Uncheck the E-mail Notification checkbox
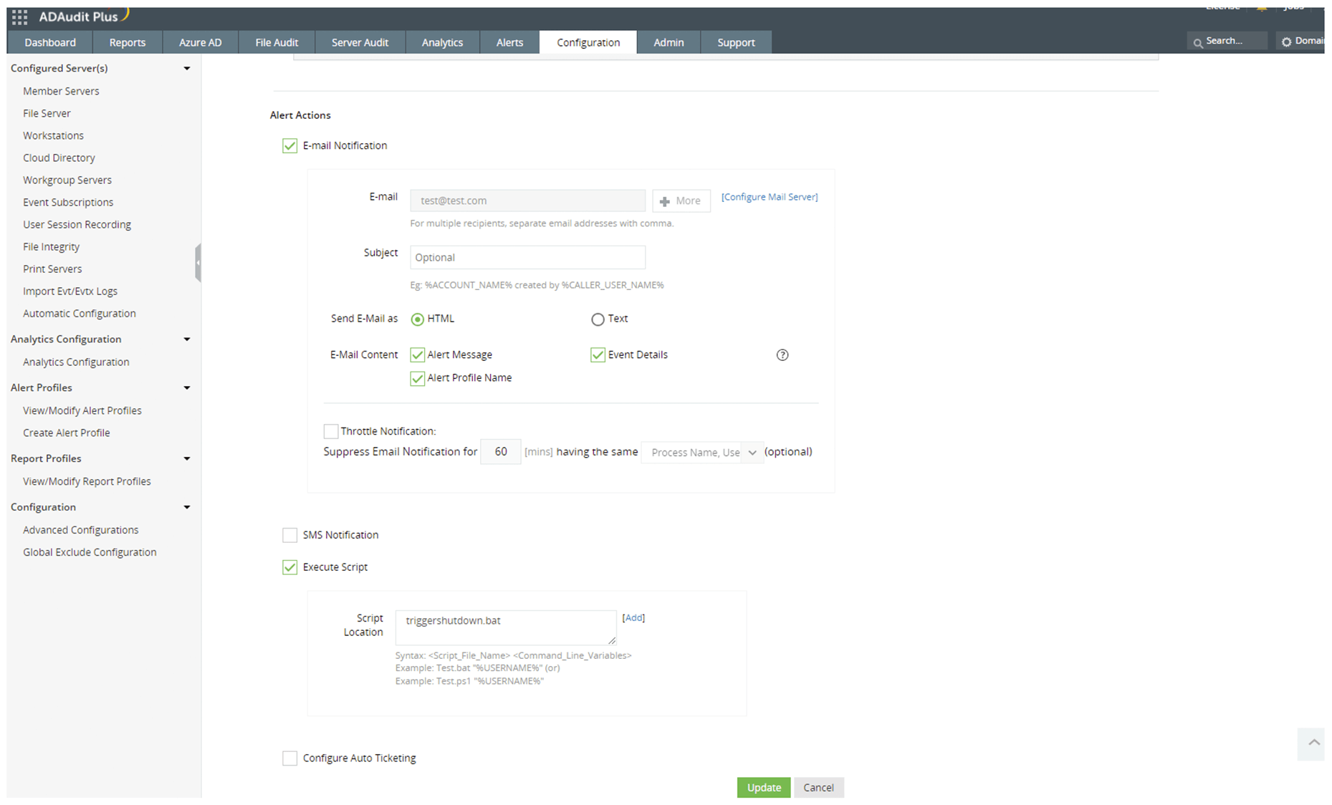Viewport: 1332px width, 805px height. pos(289,146)
